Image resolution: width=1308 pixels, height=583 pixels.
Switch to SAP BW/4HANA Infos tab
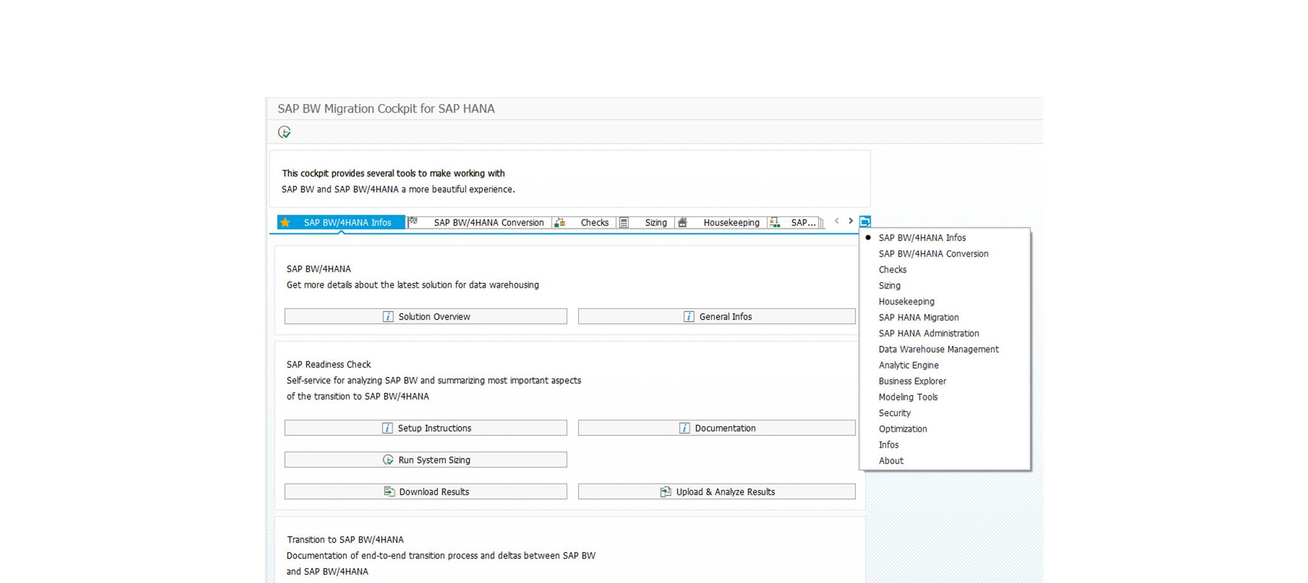pos(341,222)
